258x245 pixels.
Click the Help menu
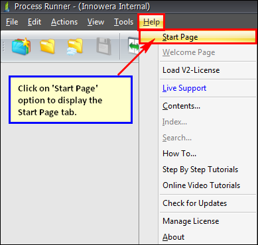(x=151, y=22)
